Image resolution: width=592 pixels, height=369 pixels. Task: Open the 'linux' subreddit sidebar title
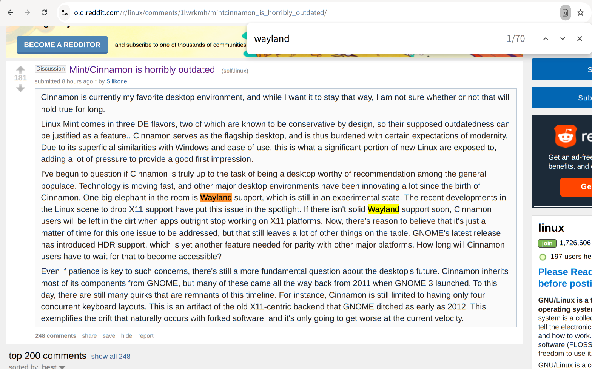tap(551, 228)
